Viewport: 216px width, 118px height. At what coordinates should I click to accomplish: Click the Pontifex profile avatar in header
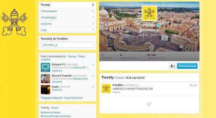(149, 13)
